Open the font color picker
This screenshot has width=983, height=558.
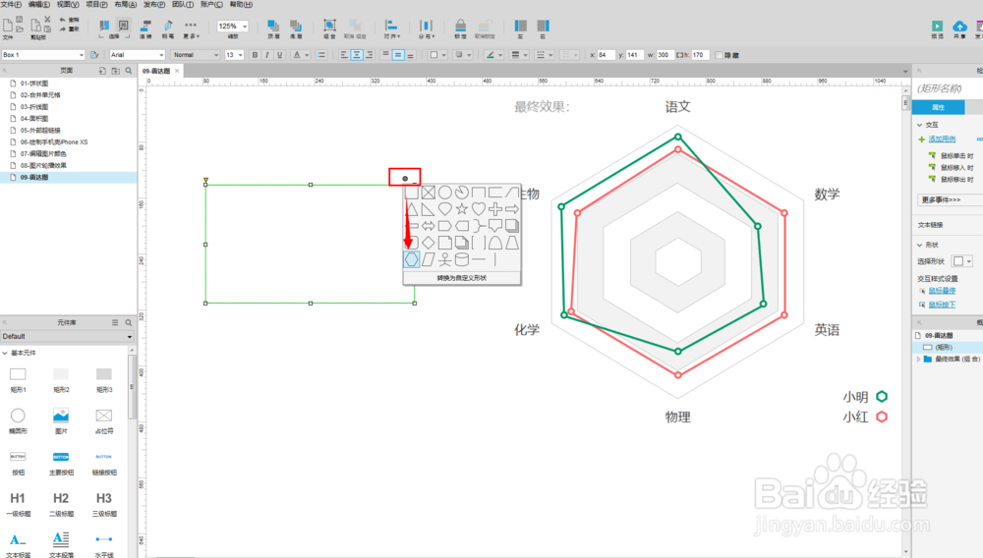[x=300, y=55]
